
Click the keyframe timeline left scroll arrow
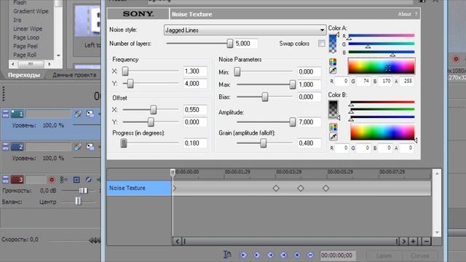177,241
